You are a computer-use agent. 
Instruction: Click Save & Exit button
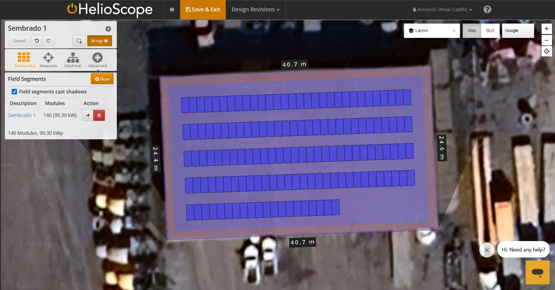pos(203,10)
